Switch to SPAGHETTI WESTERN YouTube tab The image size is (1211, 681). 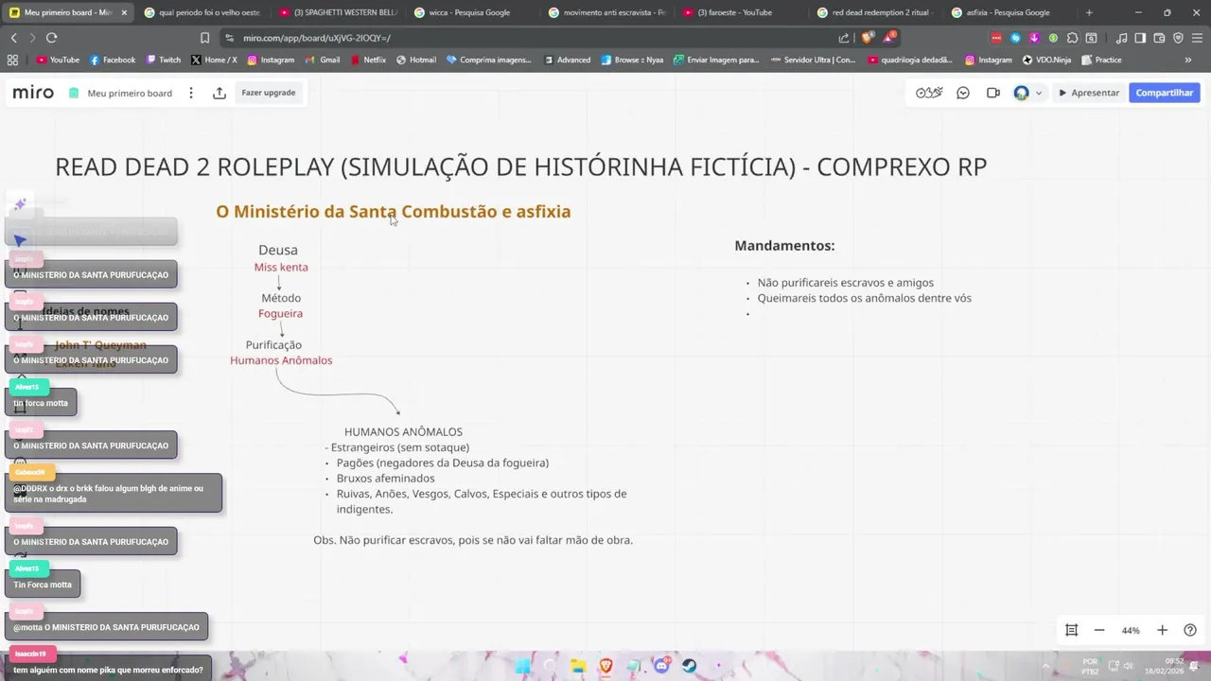338,12
